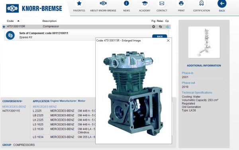Toggle favorite star for code 4751300115R
This screenshot has width=239, height=150.
pos(4,27)
